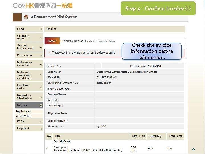Viewport: 205px width, 154px height.
Task: Click the Total Amt. column header
Action: point(176,136)
